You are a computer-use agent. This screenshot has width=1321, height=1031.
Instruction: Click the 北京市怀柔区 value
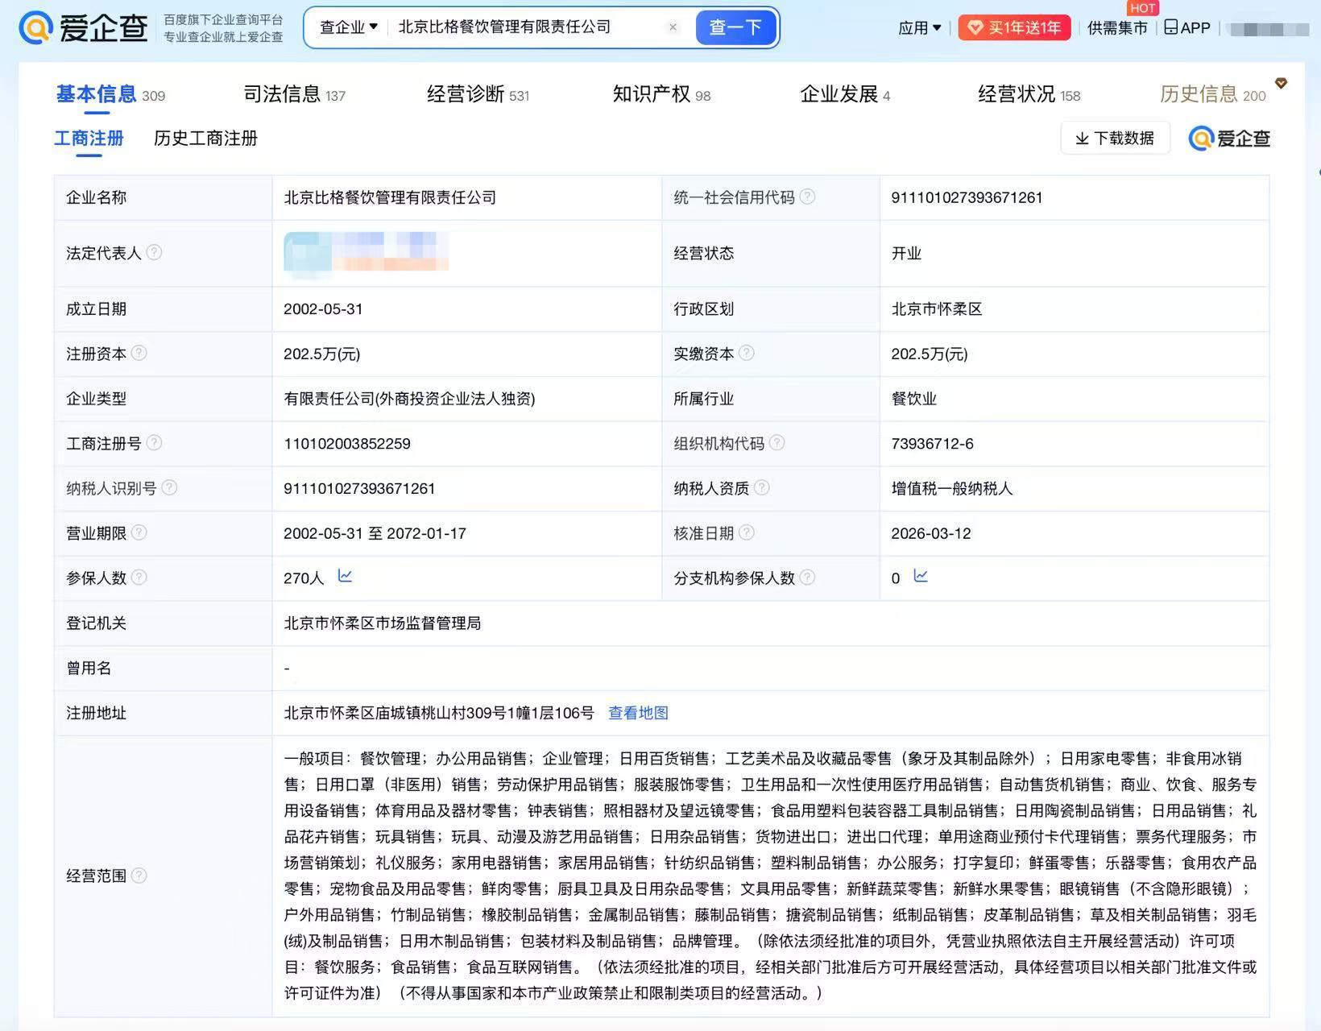coord(937,309)
